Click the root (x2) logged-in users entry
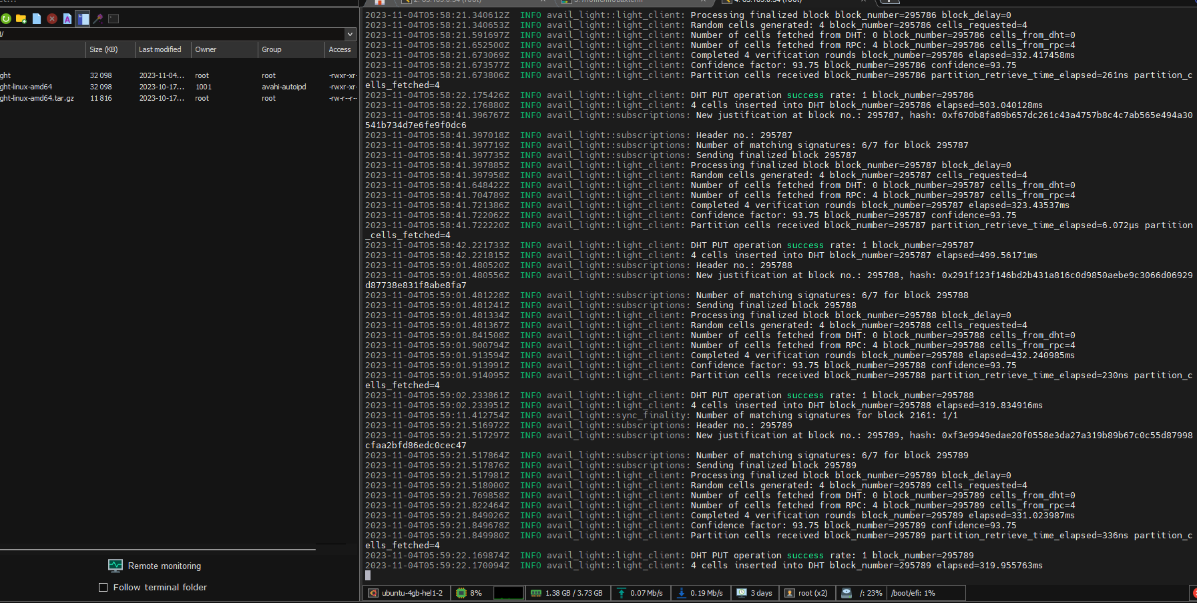This screenshot has height=603, width=1197. coord(806,592)
